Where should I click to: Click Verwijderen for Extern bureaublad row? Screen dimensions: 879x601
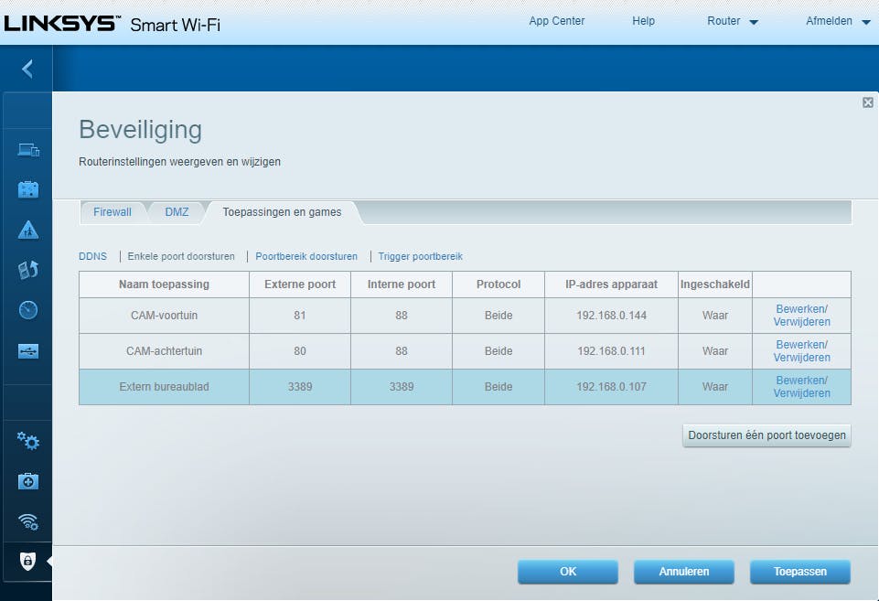pyautogui.click(x=801, y=393)
